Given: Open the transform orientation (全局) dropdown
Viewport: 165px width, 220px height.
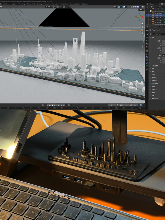Looking at the screenshot, I should click(49, 7).
